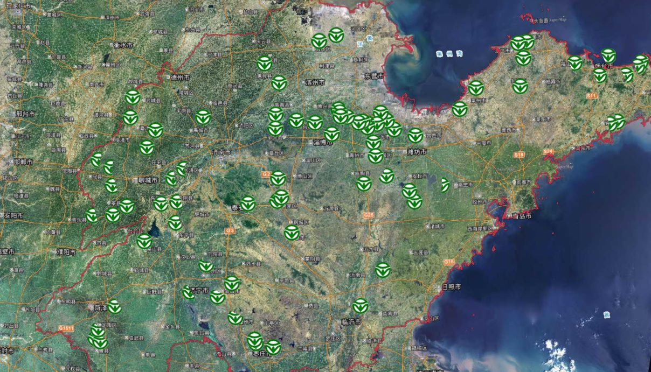Click the green marker left of 武城县
Screen dimensions: 651x372
click(133, 97)
